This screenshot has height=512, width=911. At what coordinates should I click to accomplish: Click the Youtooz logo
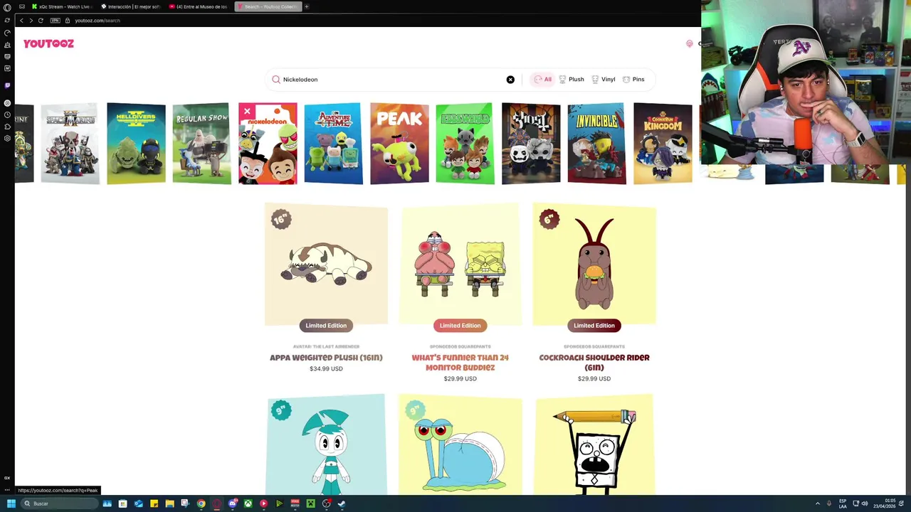click(48, 44)
